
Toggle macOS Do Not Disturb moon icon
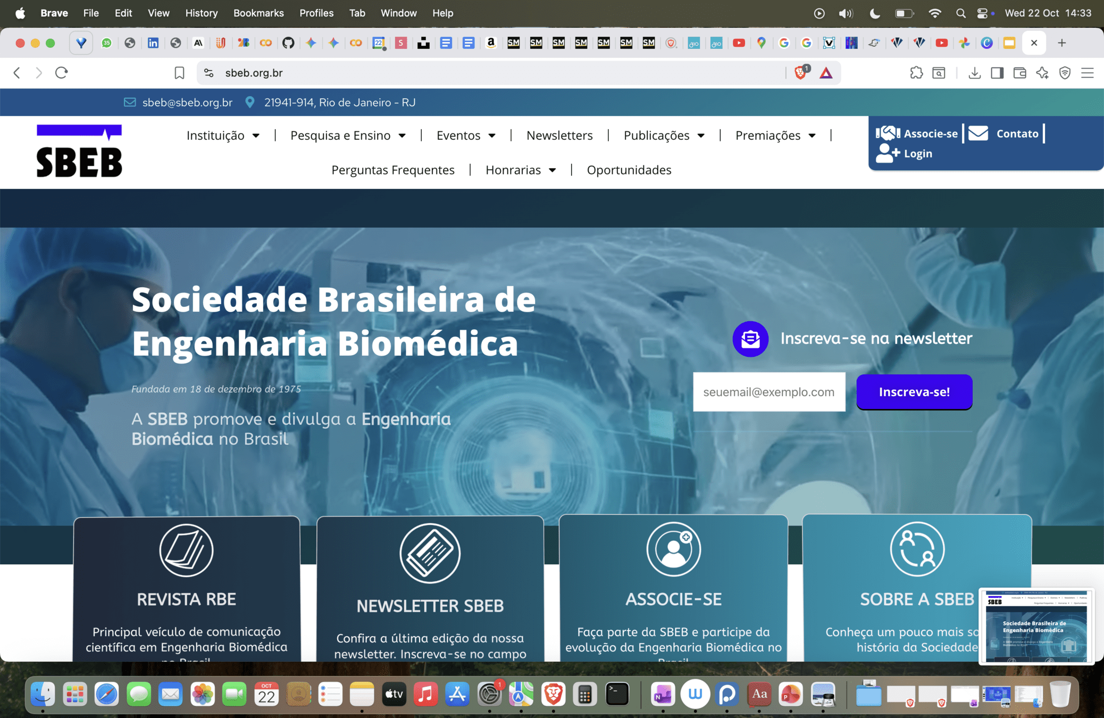[875, 13]
